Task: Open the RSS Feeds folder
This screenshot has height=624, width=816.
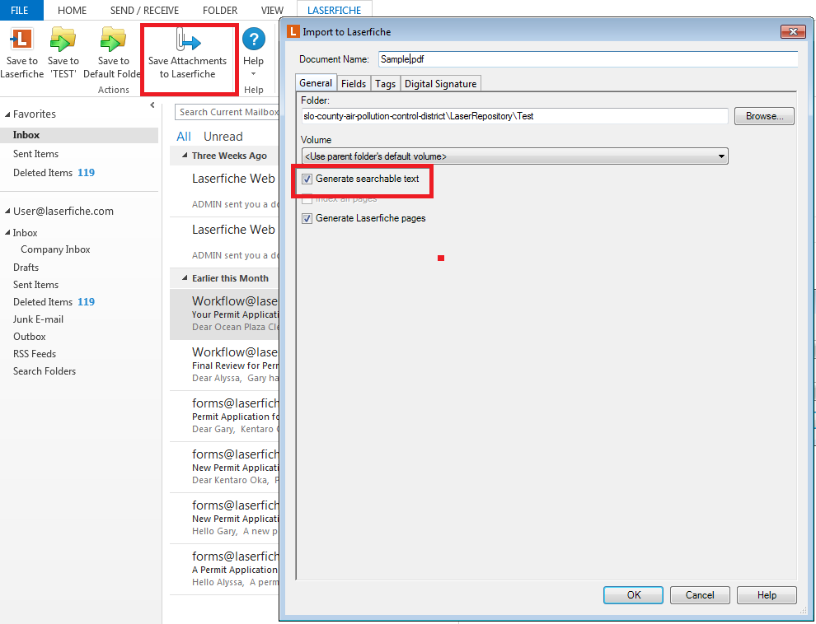Action: (35, 354)
